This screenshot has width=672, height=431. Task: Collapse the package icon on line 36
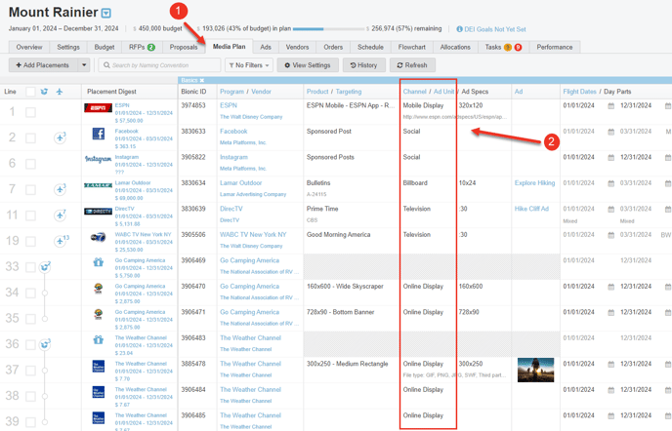pos(45,344)
